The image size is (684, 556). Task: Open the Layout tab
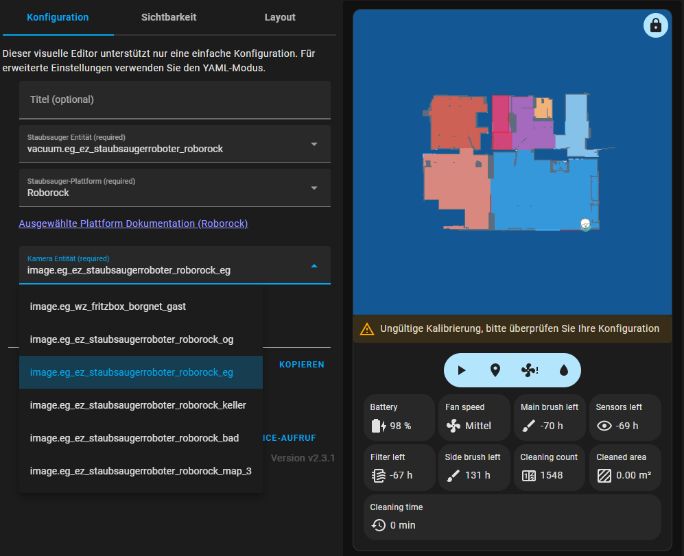tap(280, 17)
